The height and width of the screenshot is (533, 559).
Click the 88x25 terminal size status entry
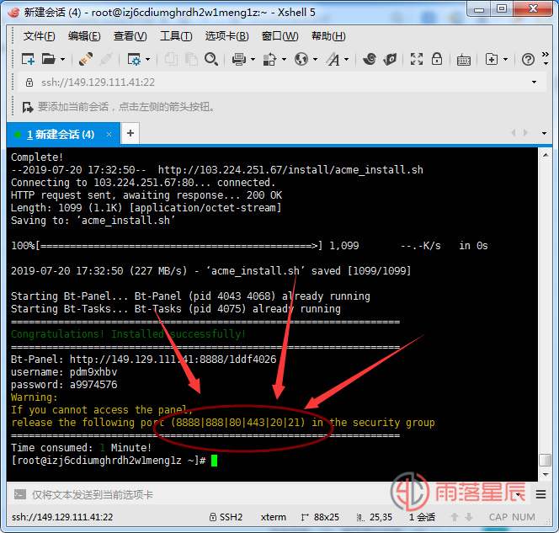pos(320,517)
